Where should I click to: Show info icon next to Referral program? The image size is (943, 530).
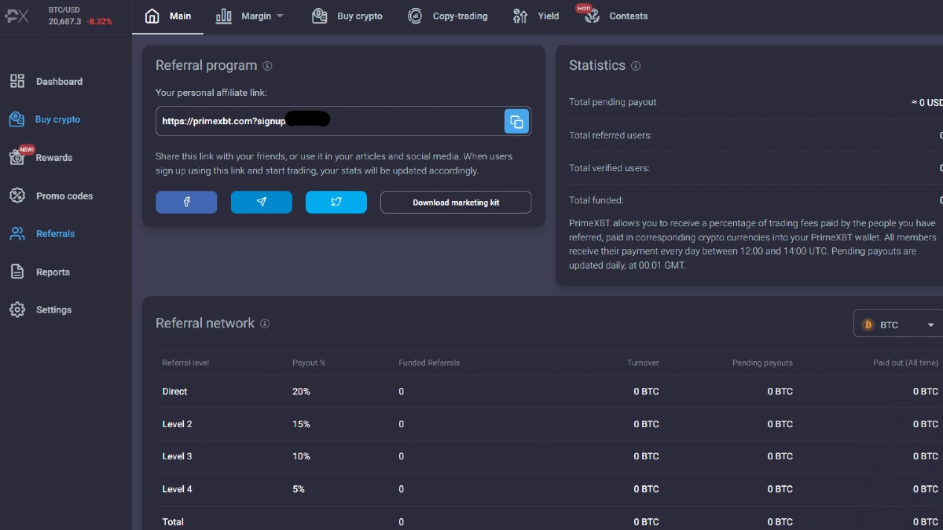pyautogui.click(x=267, y=66)
